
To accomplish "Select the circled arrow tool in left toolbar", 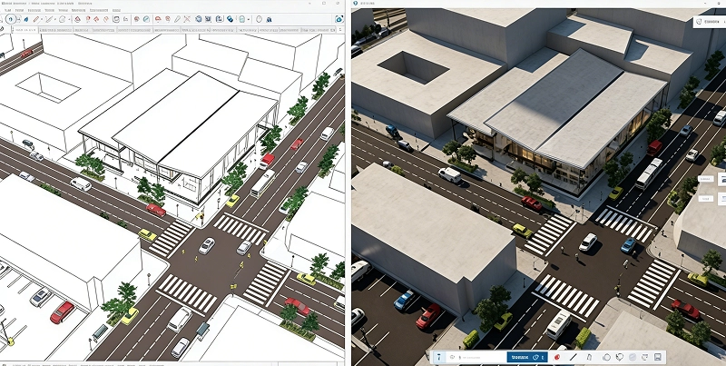I will pos(10,19).
